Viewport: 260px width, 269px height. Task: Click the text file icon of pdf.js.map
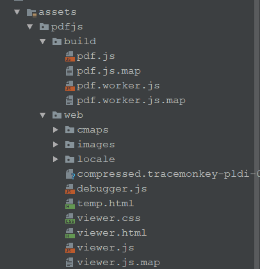[69, 71]
